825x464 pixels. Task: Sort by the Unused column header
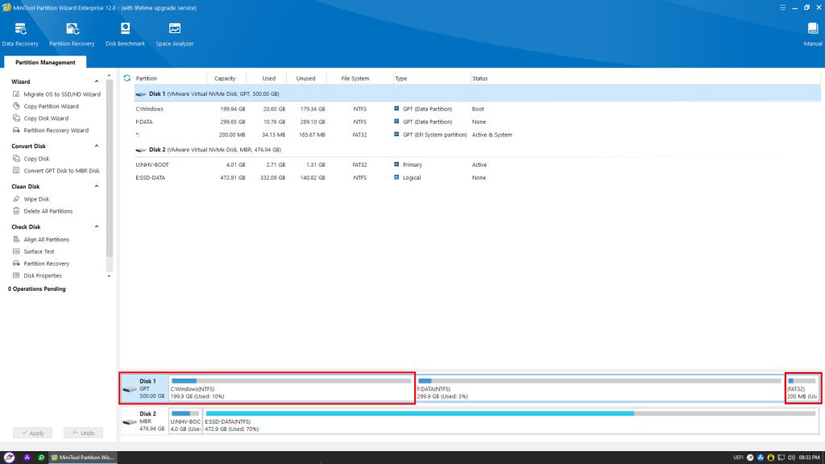(305, 78)
